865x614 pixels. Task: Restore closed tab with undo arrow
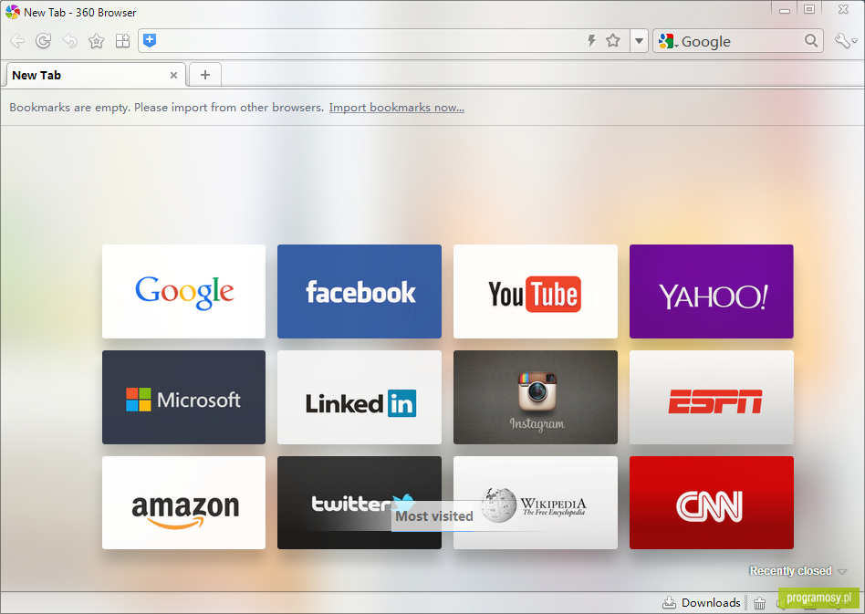pos(70,41)
